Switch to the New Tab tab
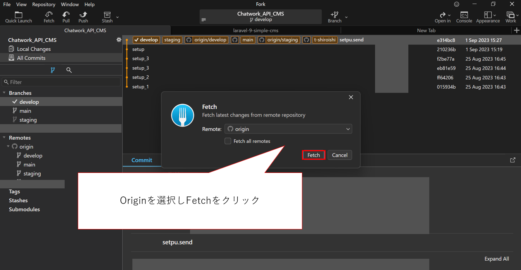 pyautogui.click(x=426, y=30)
